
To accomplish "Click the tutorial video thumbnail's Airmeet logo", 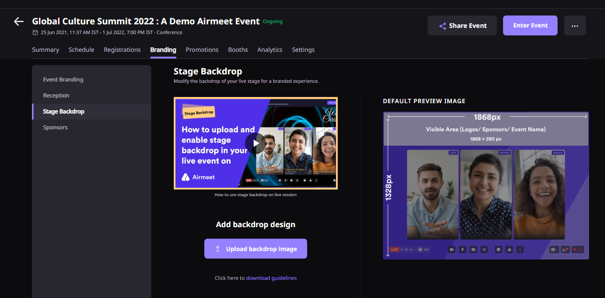I will [198, 177].
